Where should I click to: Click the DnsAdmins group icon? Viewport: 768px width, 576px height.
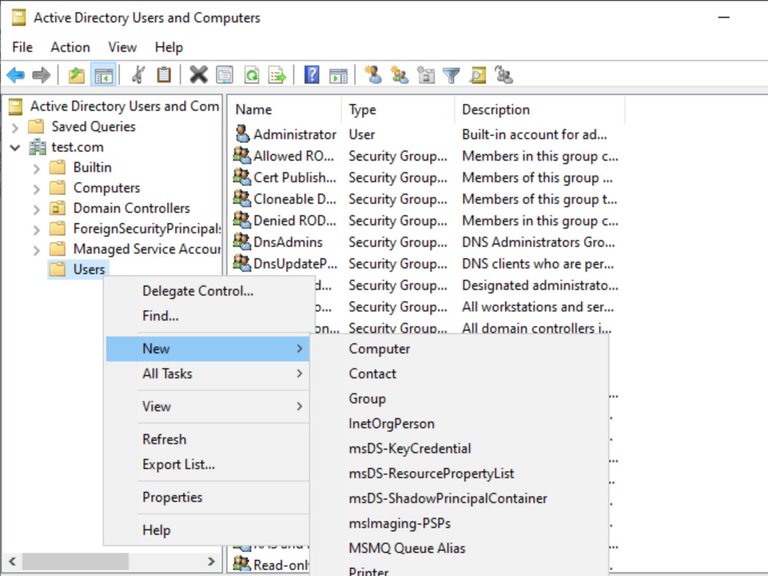(241, 241)
